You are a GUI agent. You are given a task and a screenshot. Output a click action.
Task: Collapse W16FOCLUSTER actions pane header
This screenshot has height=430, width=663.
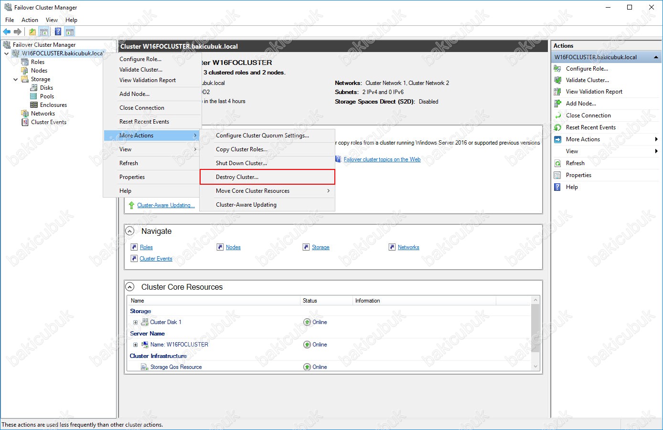(x=656, y=57)
